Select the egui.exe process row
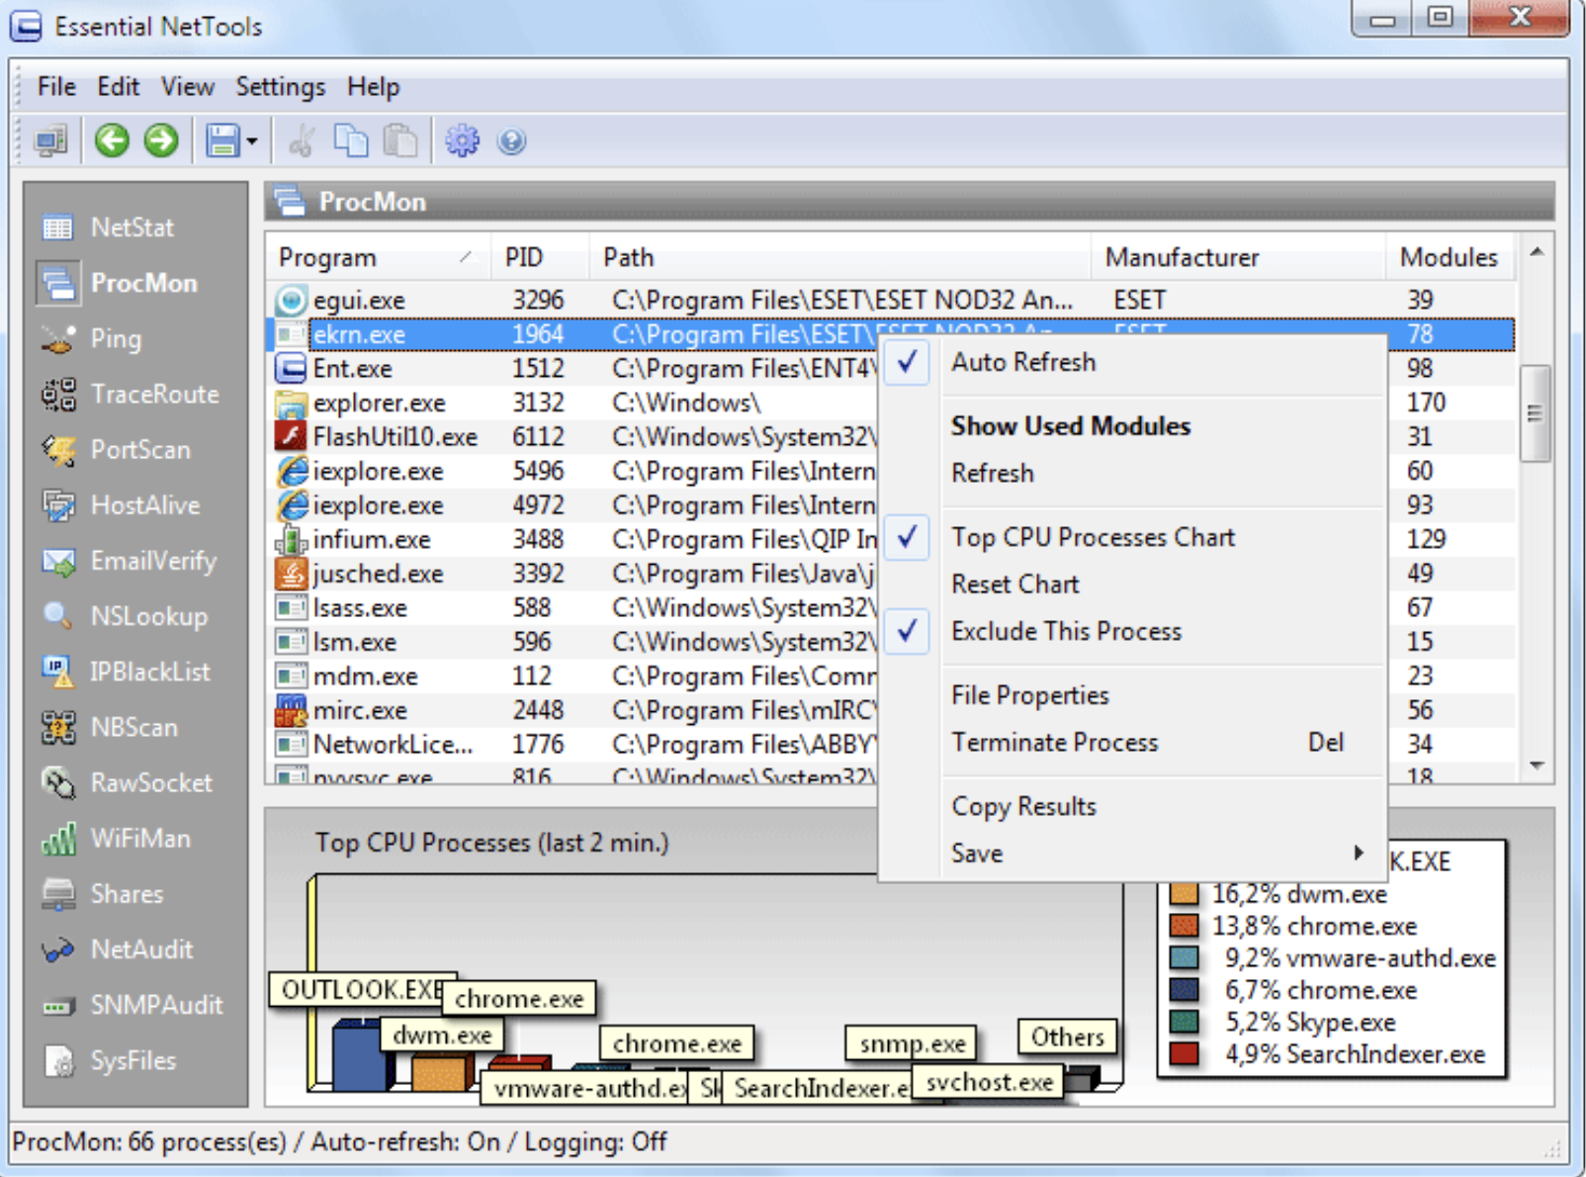Viewport: 1586px width, 1177px height. pyautogui.click(x=891, y=300)
